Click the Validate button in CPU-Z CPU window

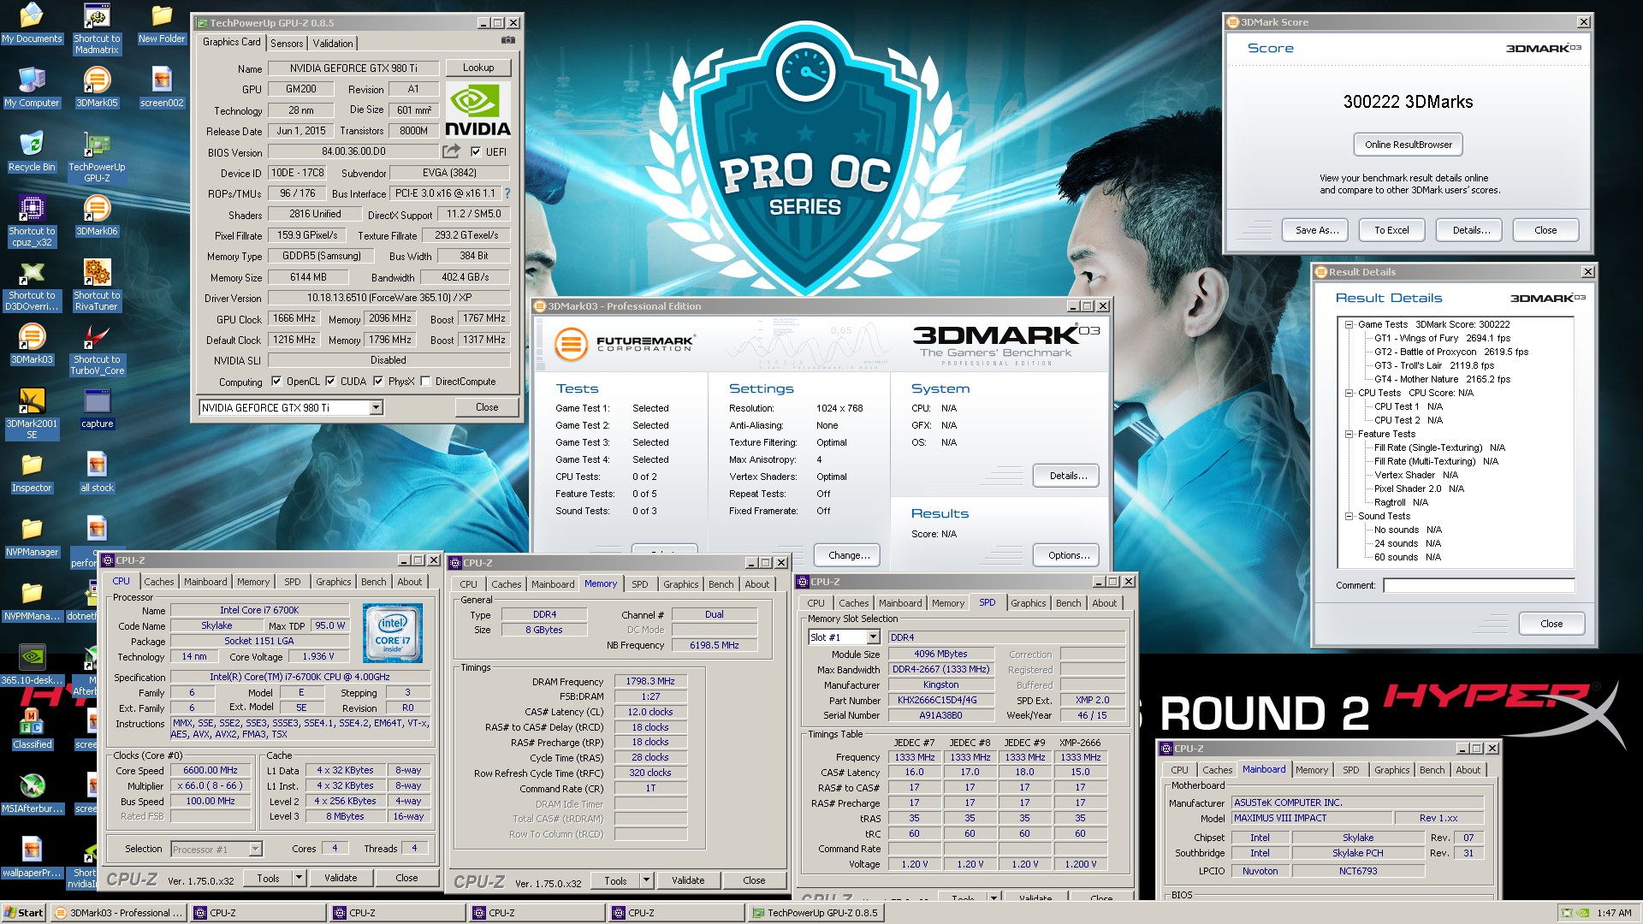click(341, 878)
